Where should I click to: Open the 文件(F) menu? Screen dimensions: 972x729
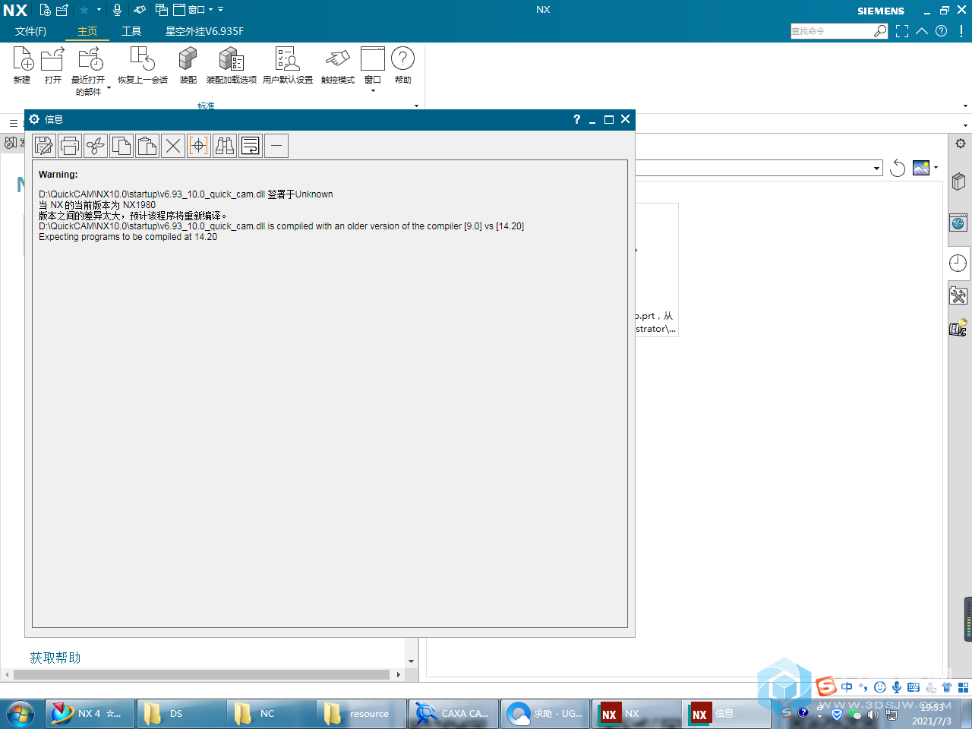click(x=30, y=31)
